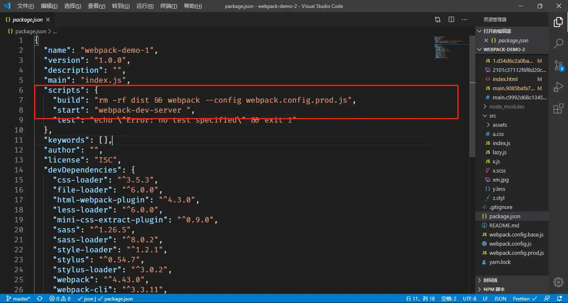Switch to the package.json editor tab
This screenshot has width=568, height=303.
27,20
